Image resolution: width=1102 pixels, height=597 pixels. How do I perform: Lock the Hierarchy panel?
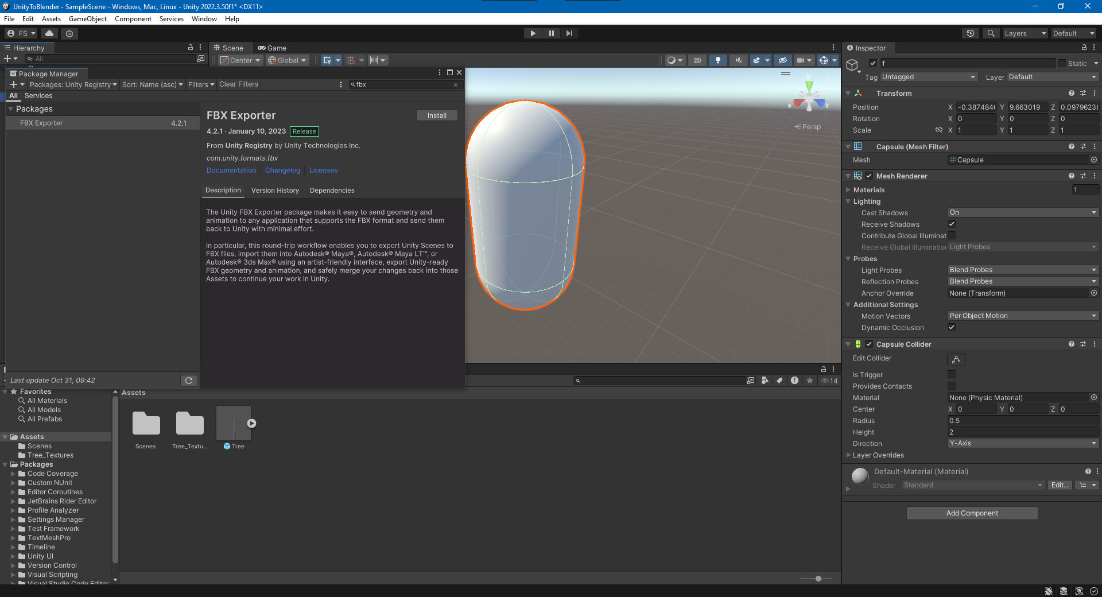pyautogui.click(x=191, y=48)
